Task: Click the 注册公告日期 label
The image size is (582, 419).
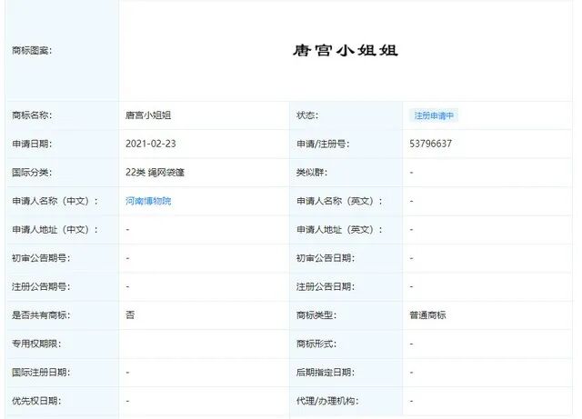Action: (x=326, y=286)
